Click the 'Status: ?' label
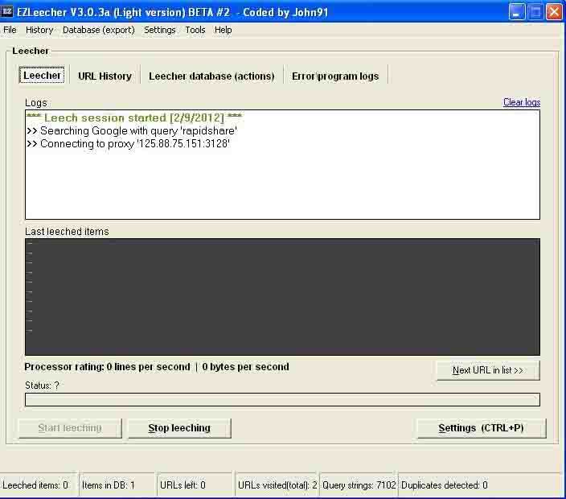566x499 pixels. [x=42, y=386]
